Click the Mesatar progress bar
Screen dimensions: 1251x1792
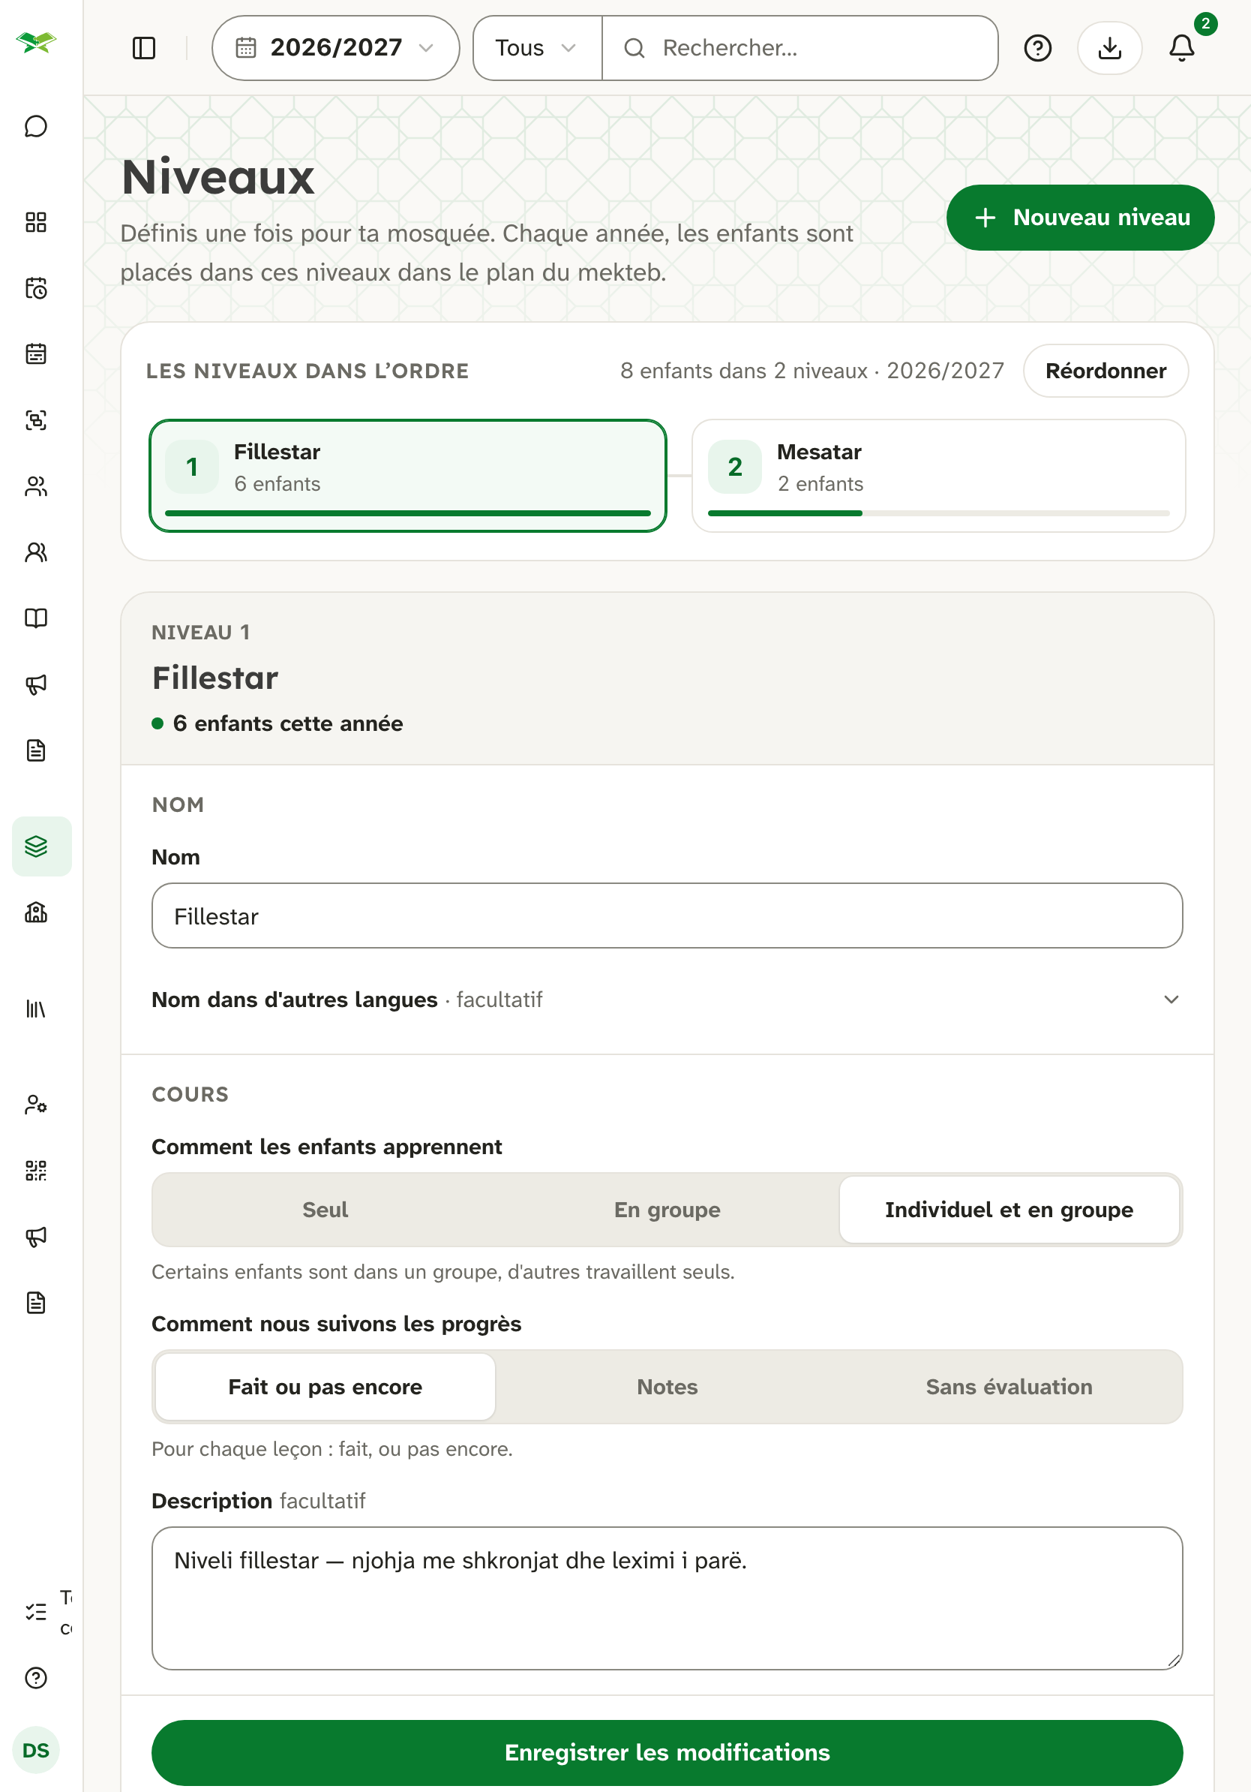938,513
